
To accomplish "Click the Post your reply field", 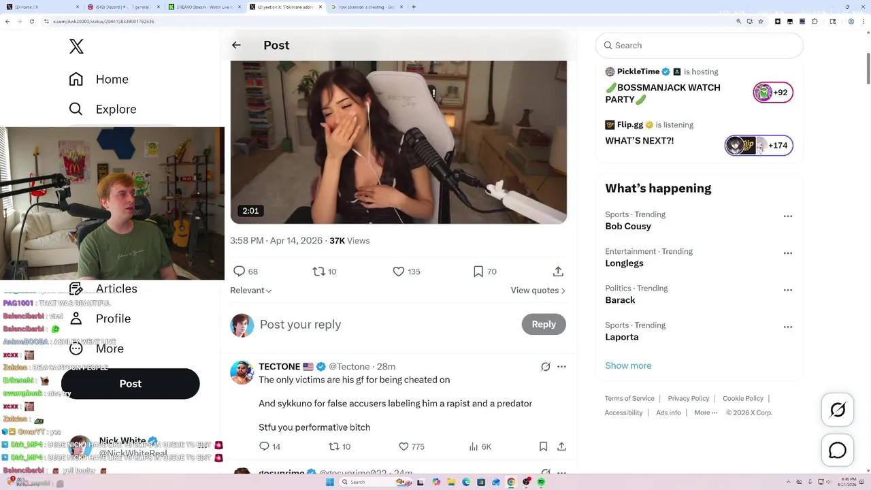I will (x=384, y=325).
